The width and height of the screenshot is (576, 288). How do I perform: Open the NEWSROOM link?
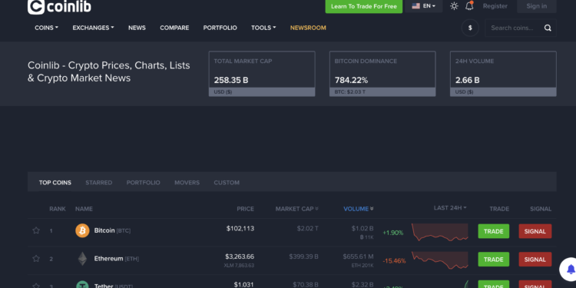tap(308, 28)
